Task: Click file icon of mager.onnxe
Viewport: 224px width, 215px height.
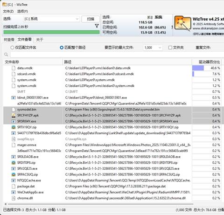Action: coord(14,145)
